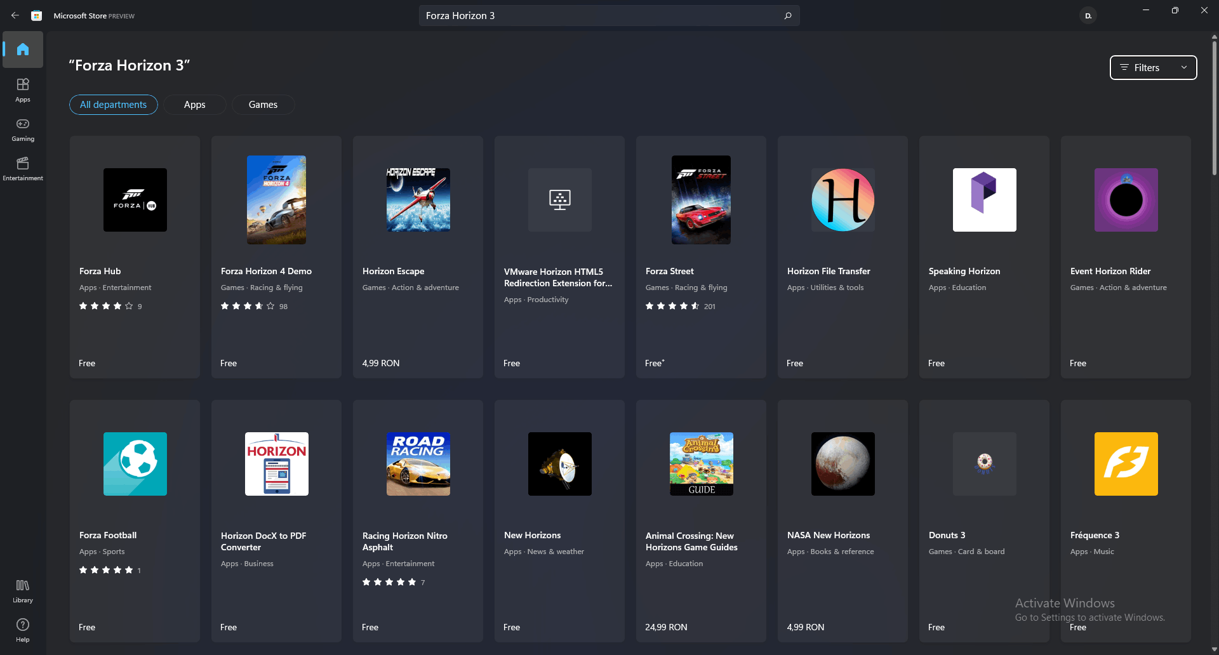Switch to the Apps filter tab

195,105
